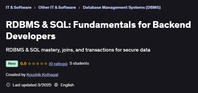The width and height of the screenshot is (198, 93).
Task: Click the 0.0 rating score
Action: (x=23, y=64)
